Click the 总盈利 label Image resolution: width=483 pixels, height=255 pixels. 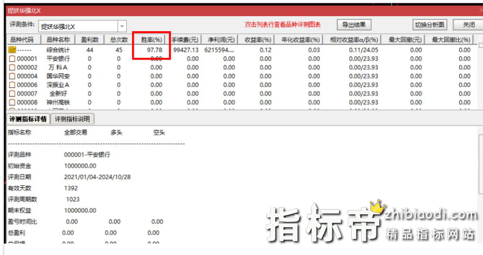click(x=17, y=233)
